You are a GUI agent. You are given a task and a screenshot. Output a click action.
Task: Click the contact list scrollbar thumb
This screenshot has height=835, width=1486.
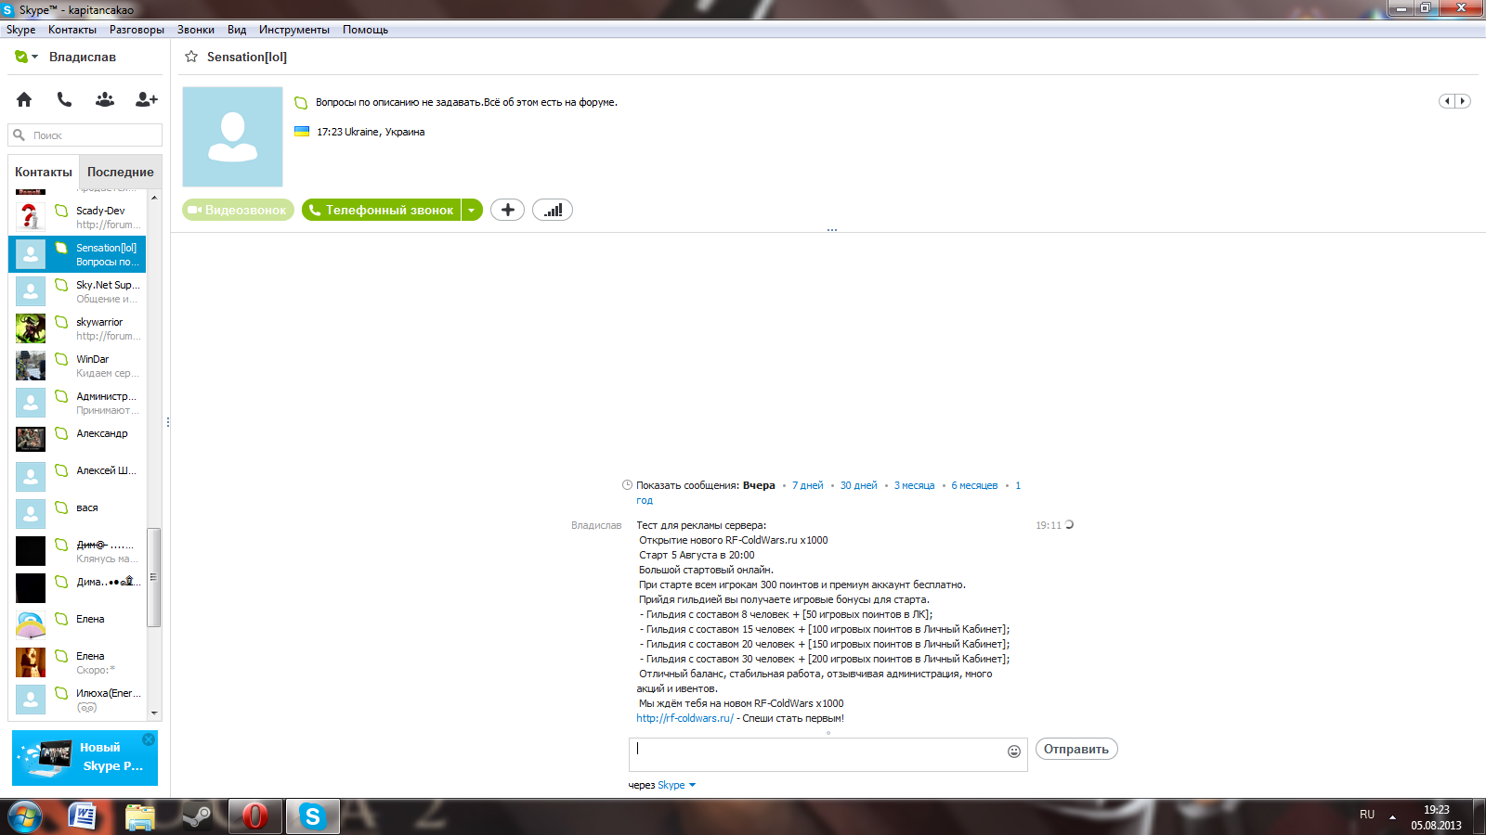pyautogui.click(x=154, y=577)
